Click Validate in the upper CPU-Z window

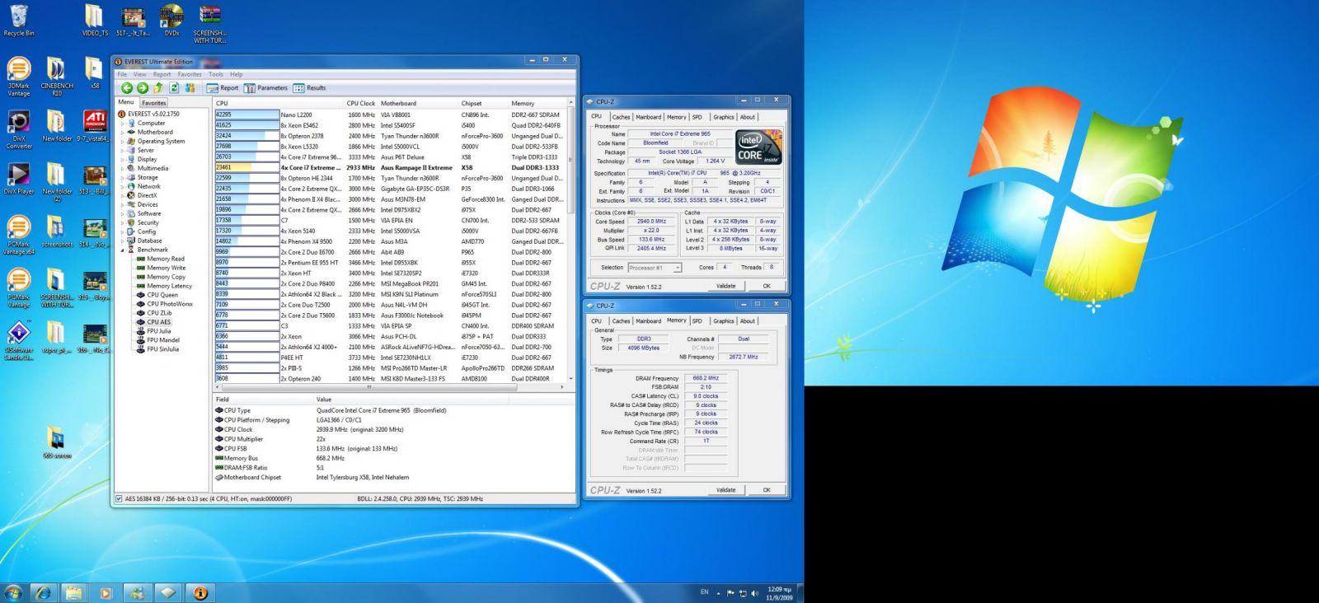tap(725, 286)
